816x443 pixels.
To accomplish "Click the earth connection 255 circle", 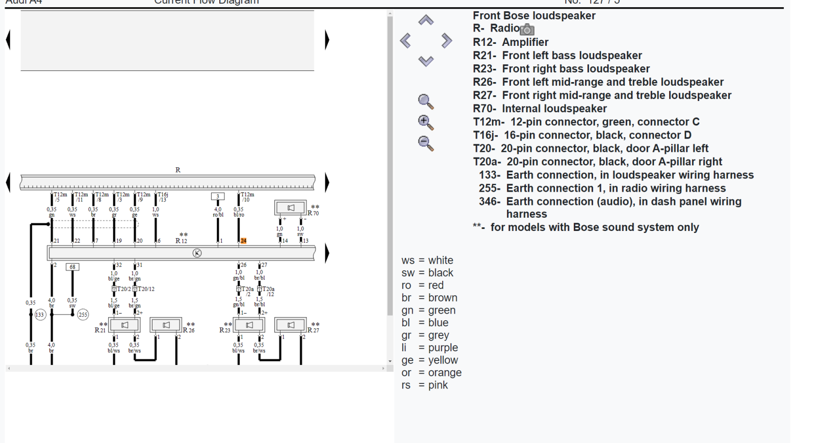I will [x=83, y=315].
